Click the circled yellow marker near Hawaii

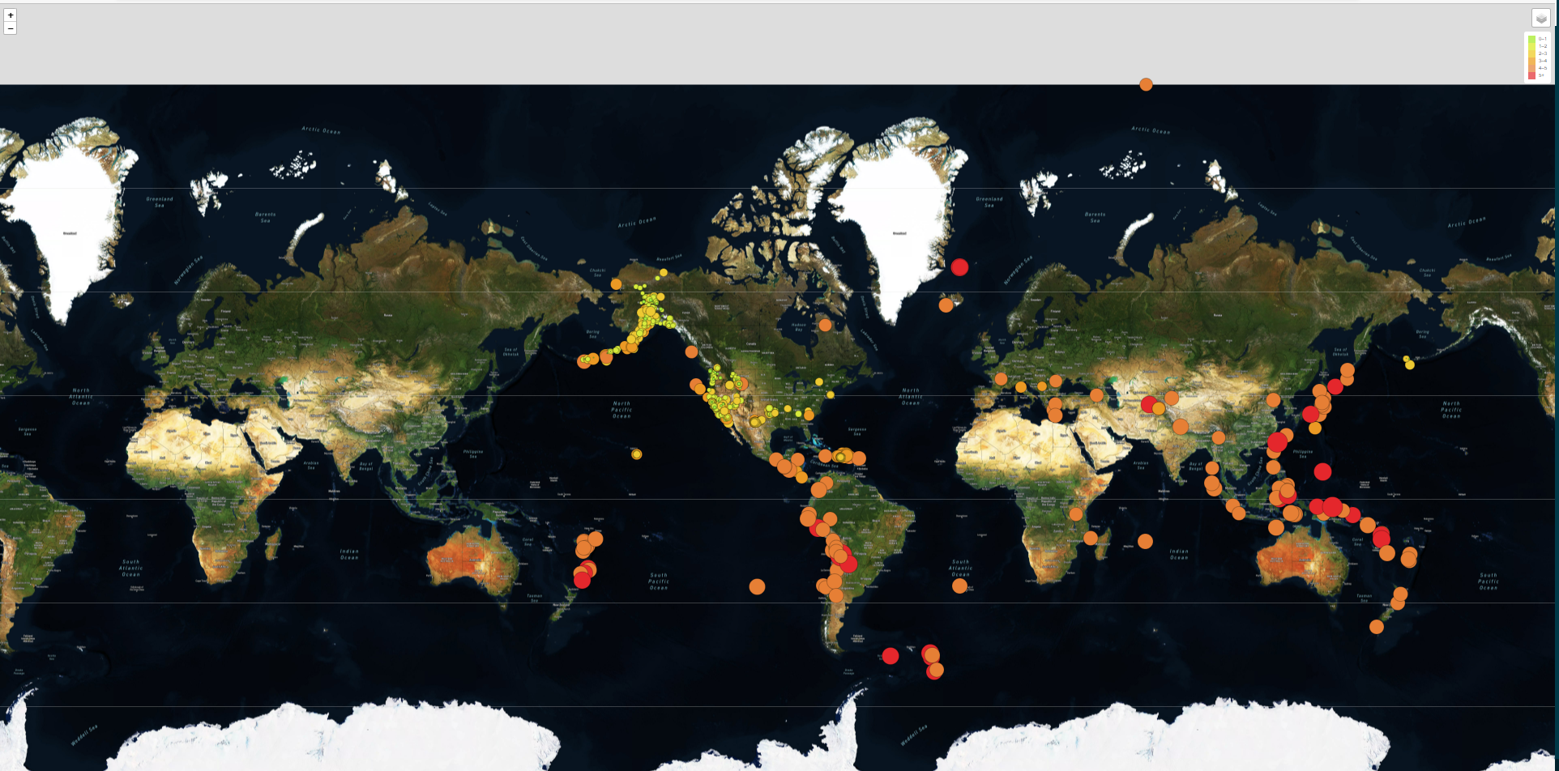tap(638, 456)
